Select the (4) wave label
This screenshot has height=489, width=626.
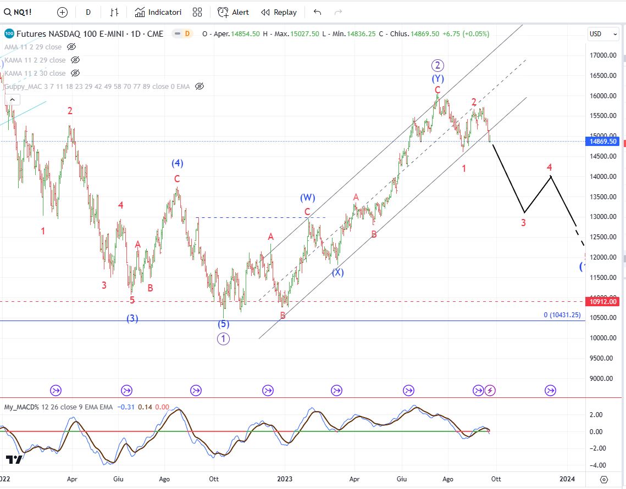click(x=178, y=163)
